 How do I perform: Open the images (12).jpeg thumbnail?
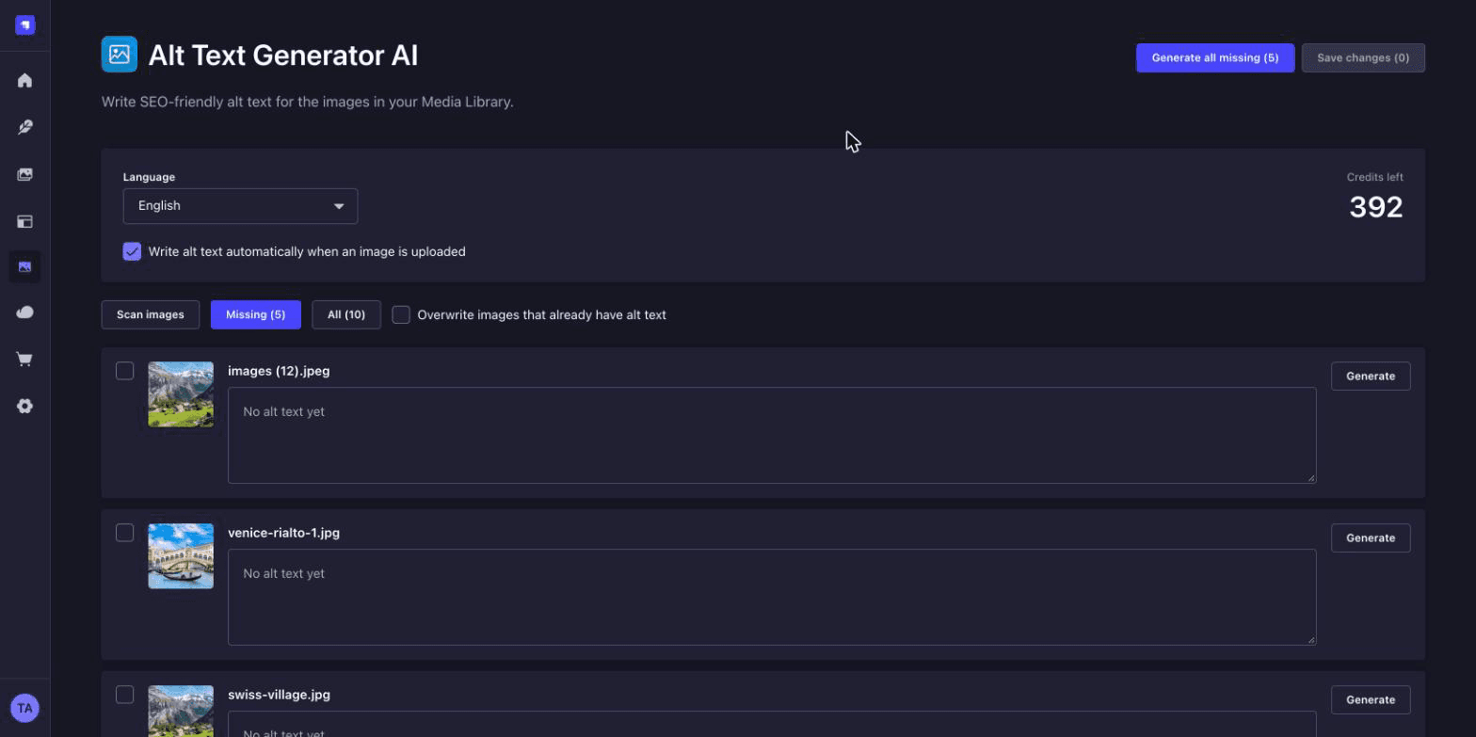[181, 394]
